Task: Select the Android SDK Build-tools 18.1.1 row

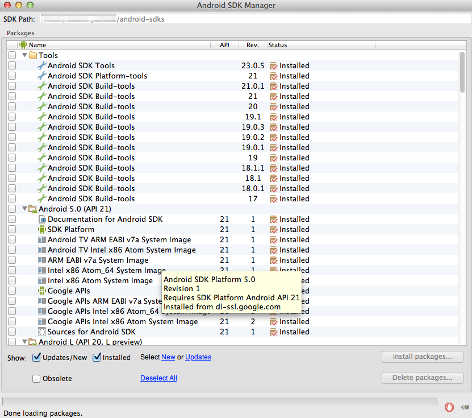Action: (232, 168)
